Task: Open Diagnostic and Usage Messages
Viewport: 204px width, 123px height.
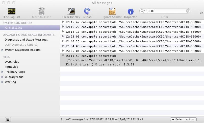Action: tap(26, 40)
